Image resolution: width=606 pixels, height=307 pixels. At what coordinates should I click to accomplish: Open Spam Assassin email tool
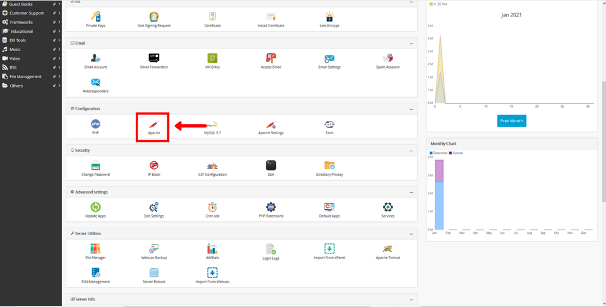coord(388,59)
